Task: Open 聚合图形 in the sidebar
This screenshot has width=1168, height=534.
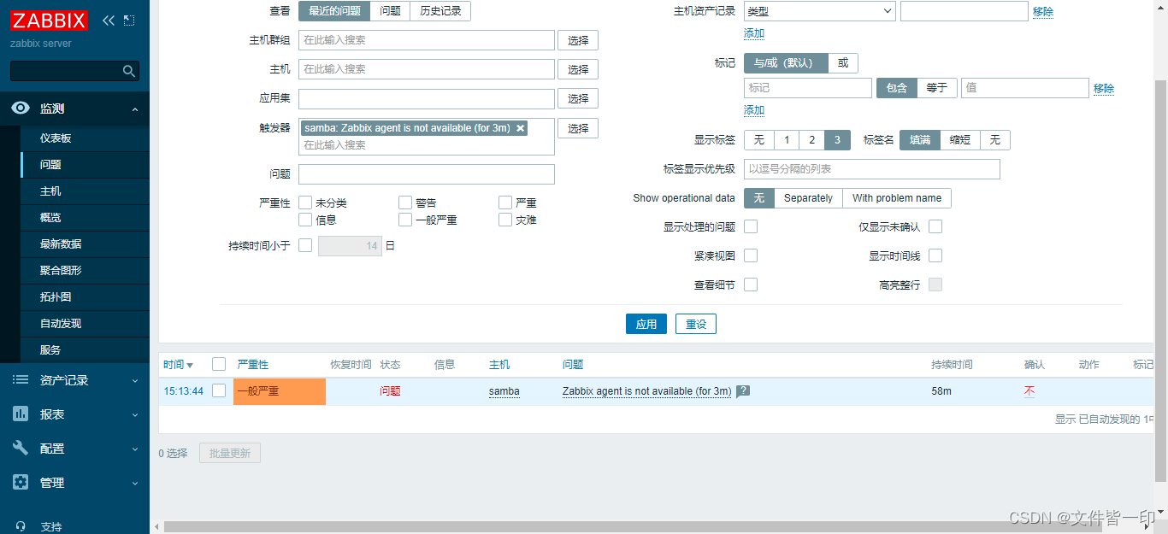Action: click(61, 271)
